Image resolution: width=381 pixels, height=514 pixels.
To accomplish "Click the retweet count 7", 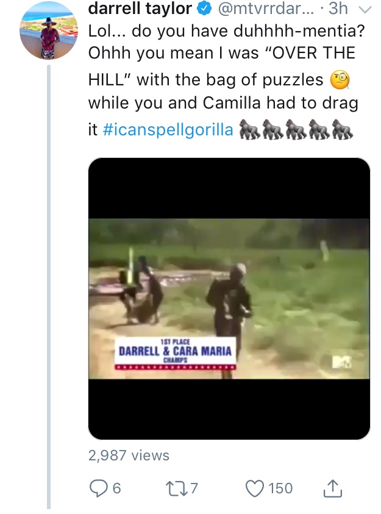I will [x=194, y=488].
